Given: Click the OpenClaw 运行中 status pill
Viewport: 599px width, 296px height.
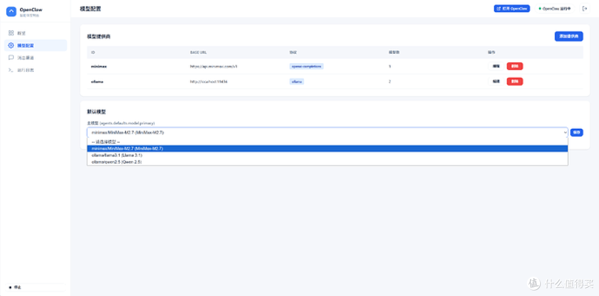Looking at the screenshot, I should click(555, 8).
